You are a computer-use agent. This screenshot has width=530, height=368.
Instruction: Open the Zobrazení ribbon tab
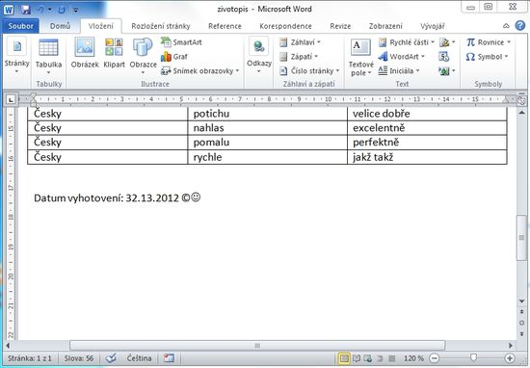[385, 26]
